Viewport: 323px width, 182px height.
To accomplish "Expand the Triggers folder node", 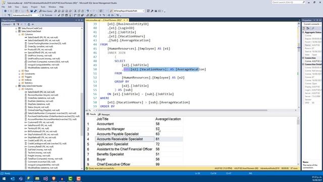I will [19, 77].
